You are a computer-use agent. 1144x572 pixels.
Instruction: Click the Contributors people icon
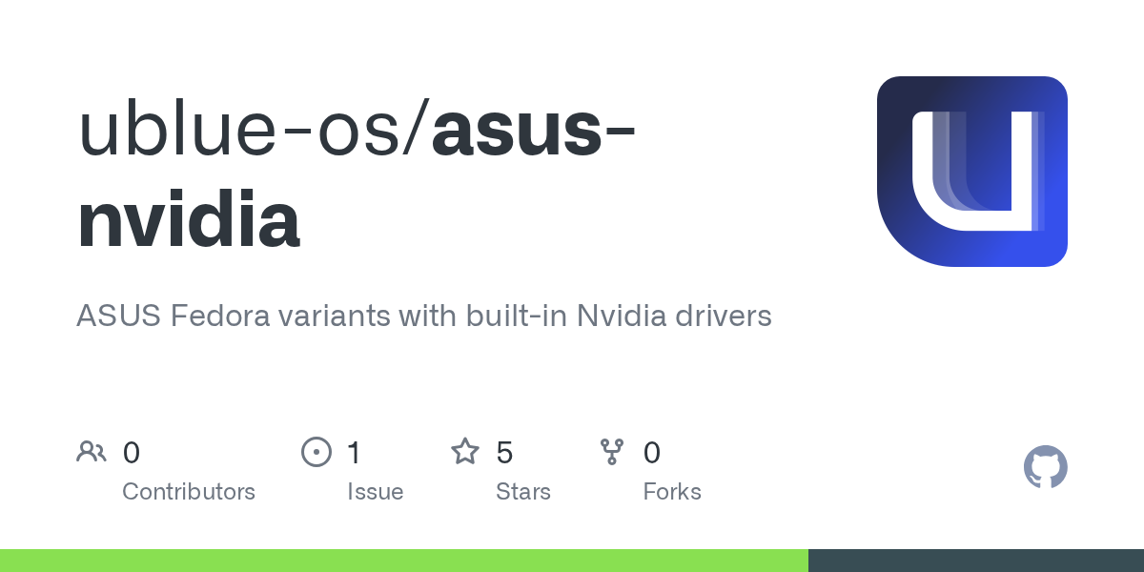pos(92,452)
